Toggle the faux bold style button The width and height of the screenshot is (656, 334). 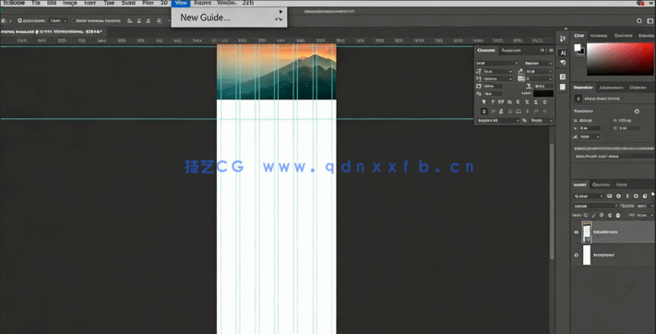484,101
